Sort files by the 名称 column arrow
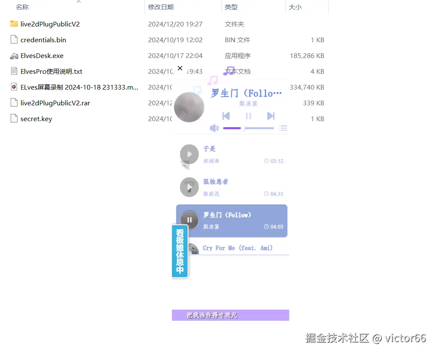Viewport: 436px width, 354px height. point(78,3)
